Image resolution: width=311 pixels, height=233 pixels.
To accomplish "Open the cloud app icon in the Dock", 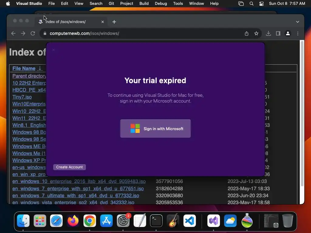I will click(x=230, y=221).
